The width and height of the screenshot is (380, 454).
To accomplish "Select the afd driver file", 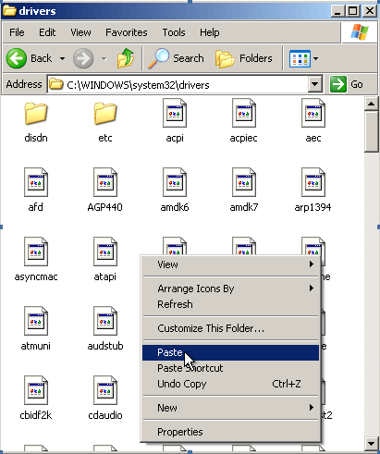I will 36,190.
